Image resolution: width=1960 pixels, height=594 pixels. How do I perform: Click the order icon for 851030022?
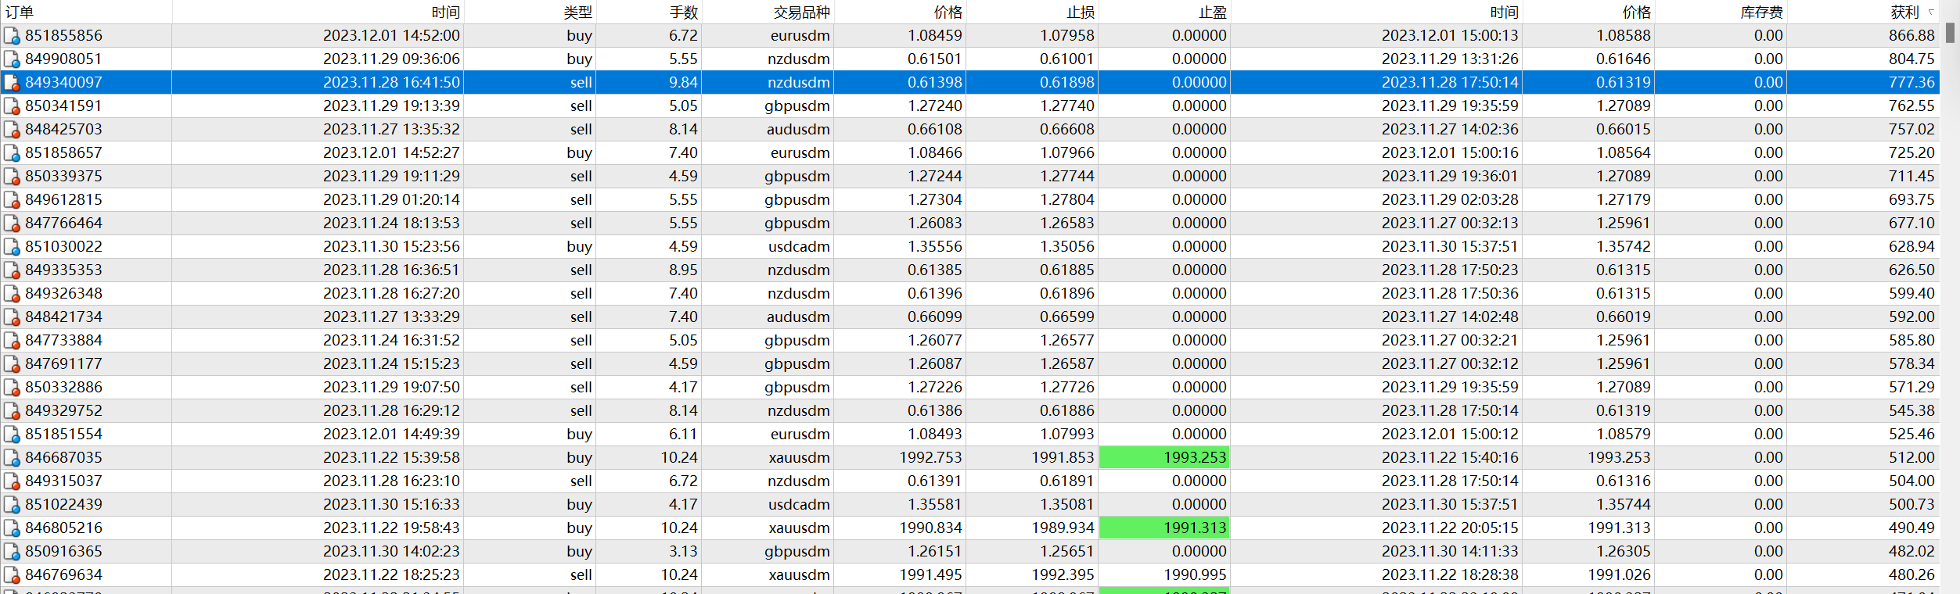12,247
